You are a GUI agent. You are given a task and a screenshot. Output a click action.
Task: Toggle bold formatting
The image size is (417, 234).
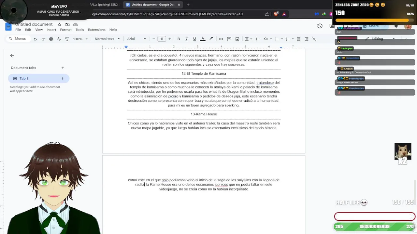click(179, 39)
